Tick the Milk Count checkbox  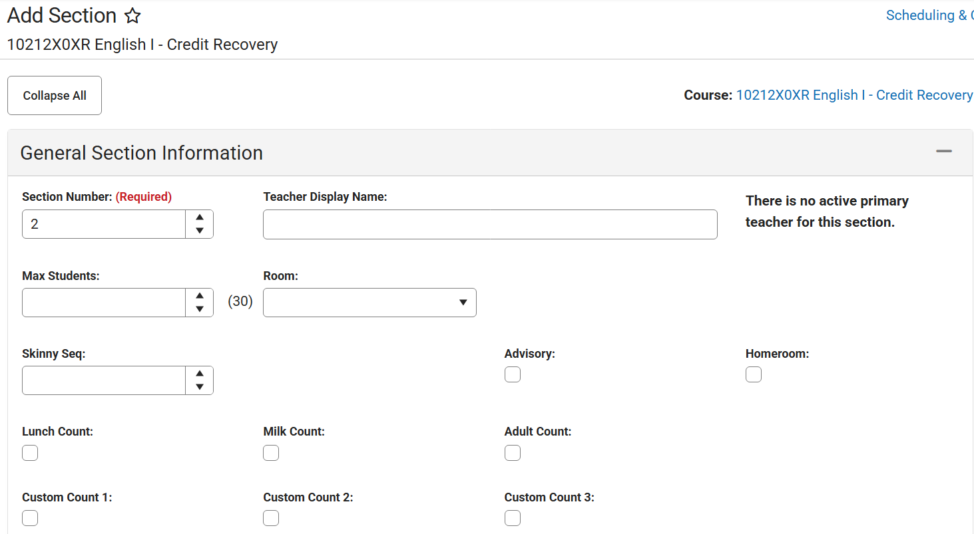click(271, 453)
